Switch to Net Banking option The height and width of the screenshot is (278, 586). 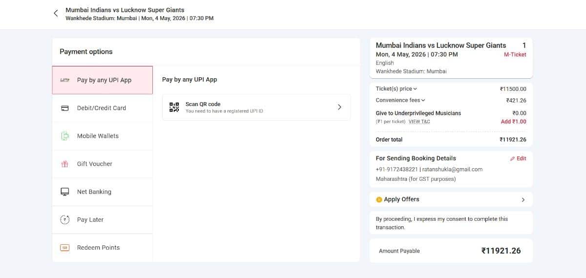coord(103,192)
